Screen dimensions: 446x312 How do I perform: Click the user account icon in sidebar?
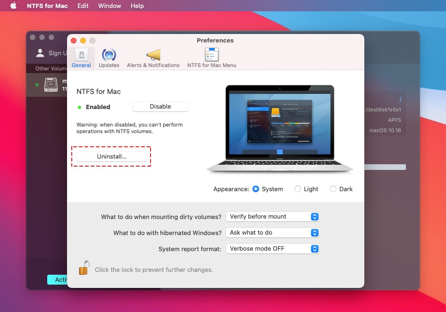point(41,53)
